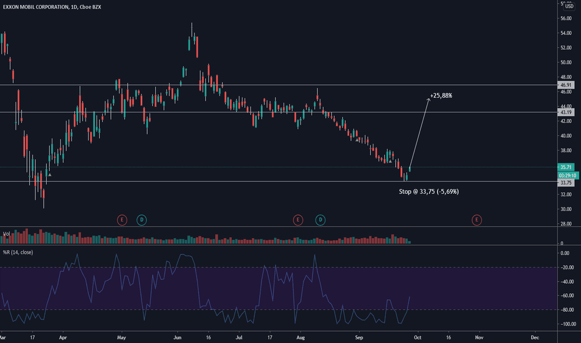This screenshot has width=581, height=343.
Task: Click the countdown timer 03:29:10
Action: (568, 175)
